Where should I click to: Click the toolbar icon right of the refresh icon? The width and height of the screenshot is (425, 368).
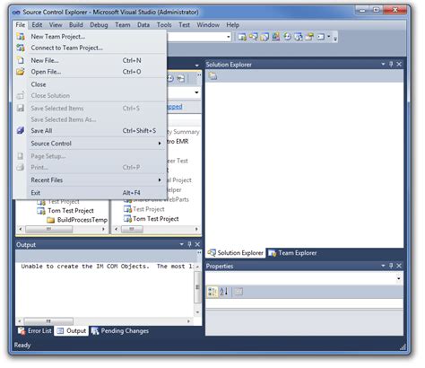click(x=299, y=37)
